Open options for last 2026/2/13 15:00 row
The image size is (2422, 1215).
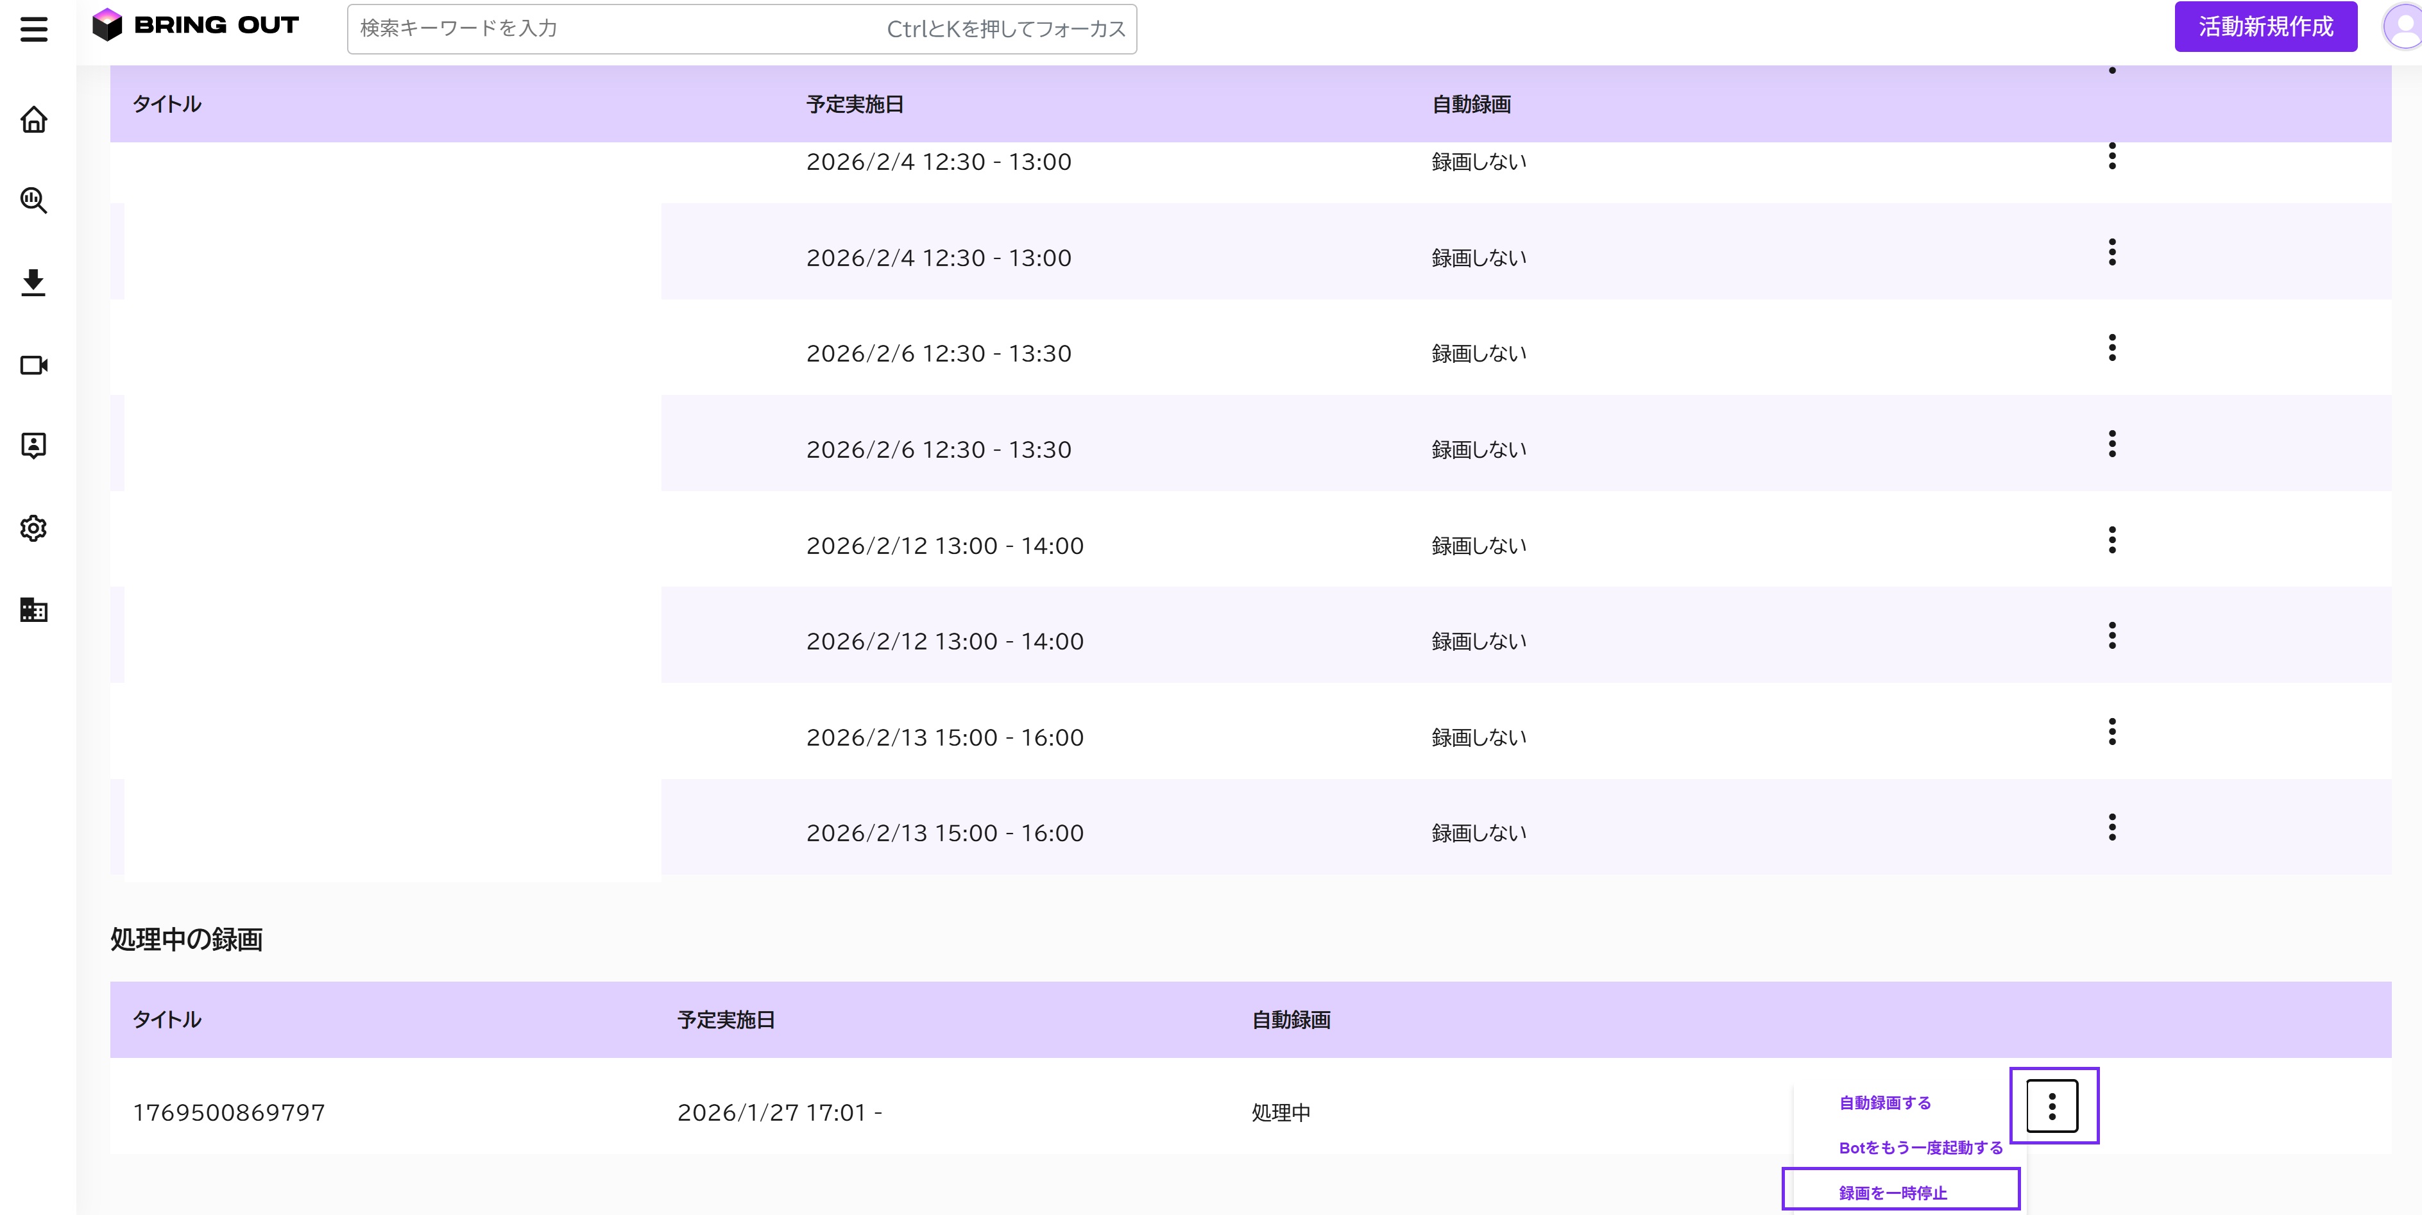coord(2111,827)
